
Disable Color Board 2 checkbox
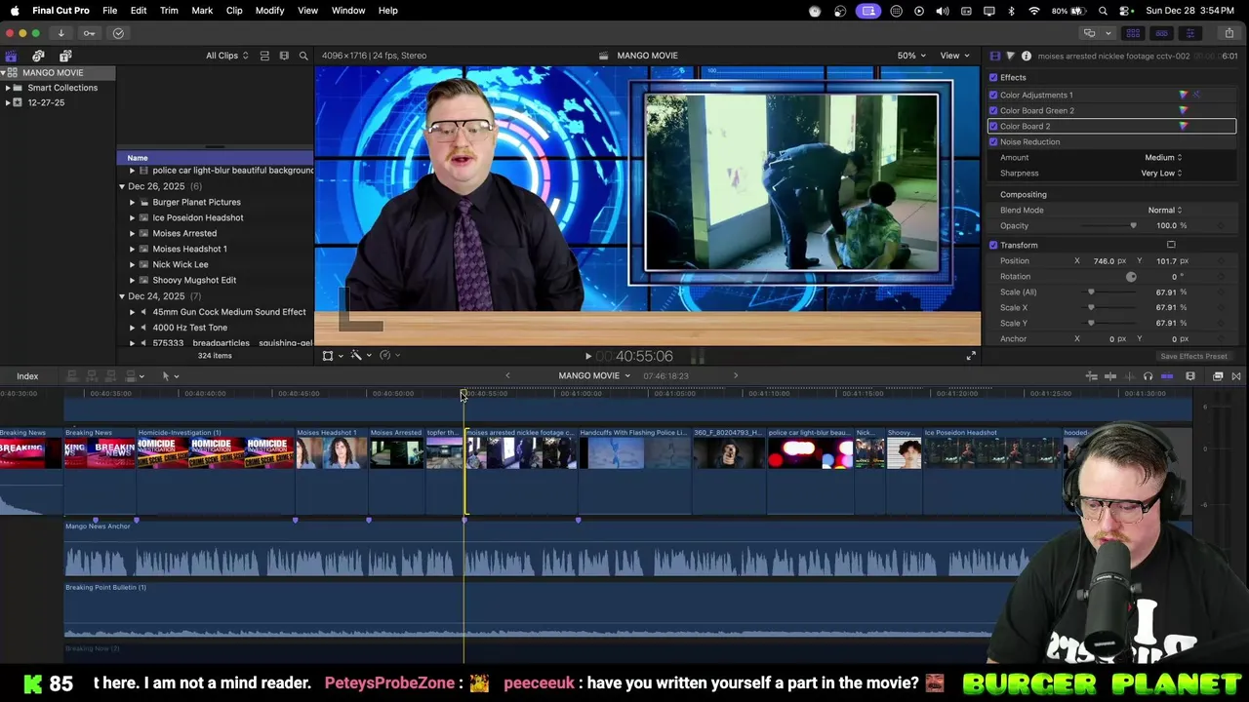click(993, 126)
